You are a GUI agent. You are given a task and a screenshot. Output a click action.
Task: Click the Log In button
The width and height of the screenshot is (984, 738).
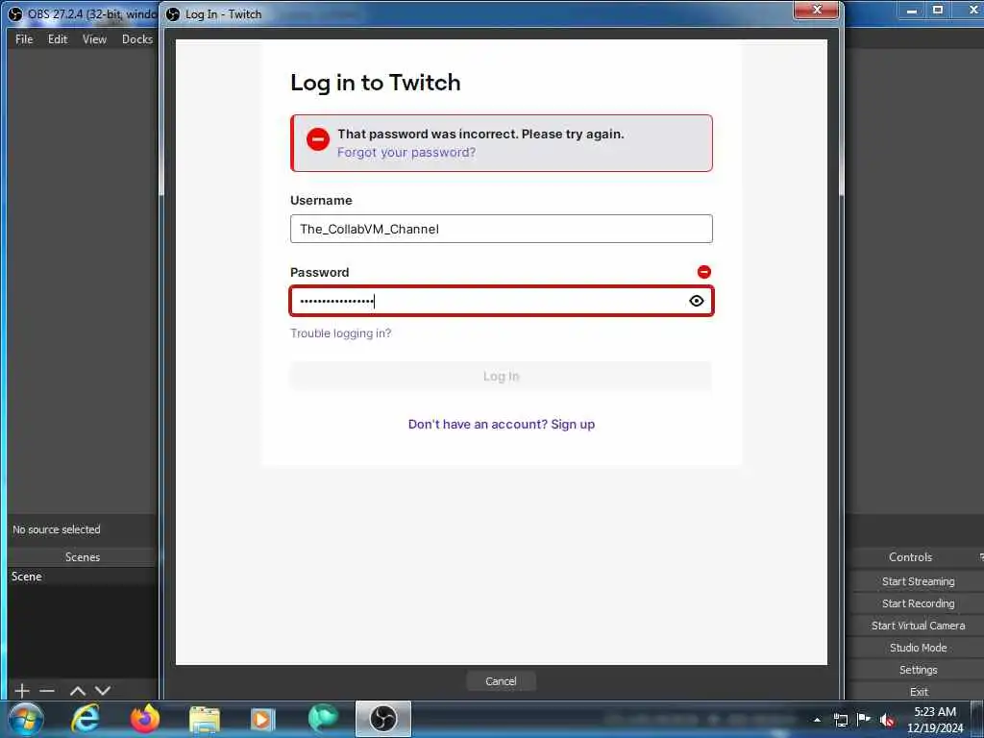[501, 377]
